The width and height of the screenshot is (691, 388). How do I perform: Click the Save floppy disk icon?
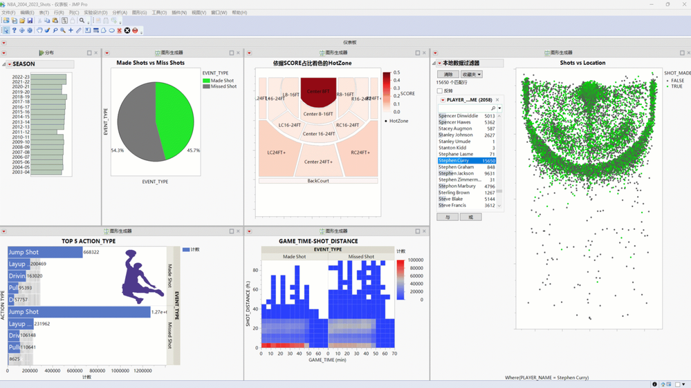(x=30, y=20)
